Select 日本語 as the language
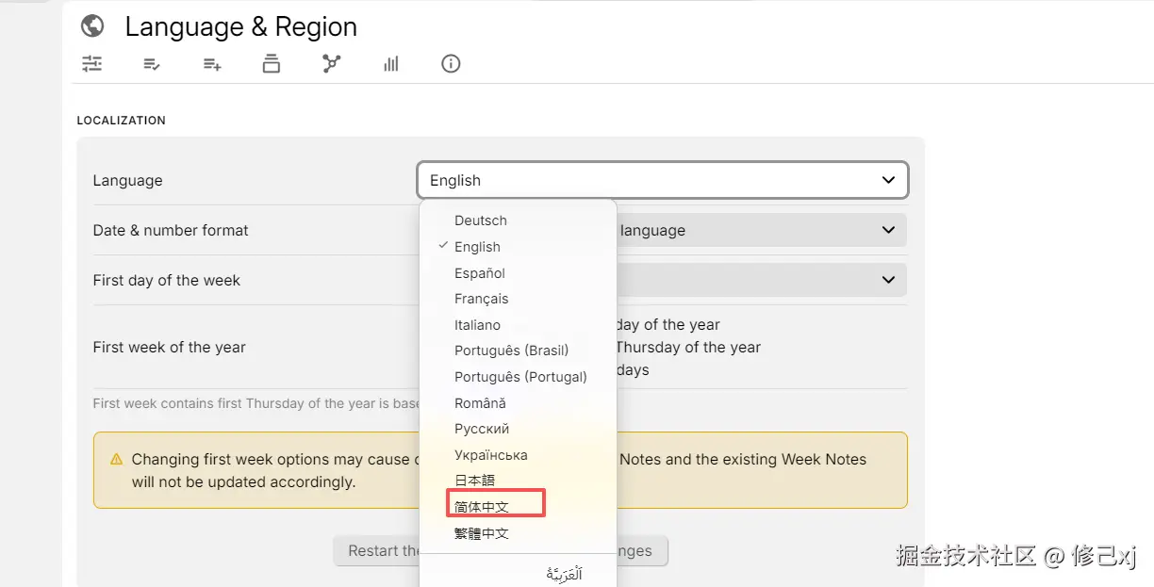 click(474, 481)
